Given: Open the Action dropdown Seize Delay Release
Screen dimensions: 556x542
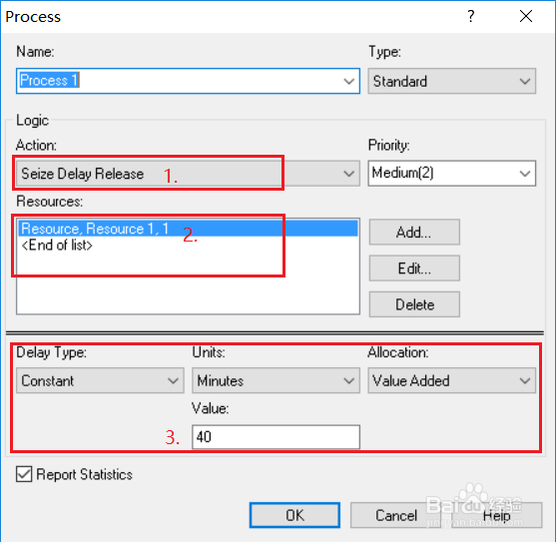Looking at the screenshot, I should point(188,174).
